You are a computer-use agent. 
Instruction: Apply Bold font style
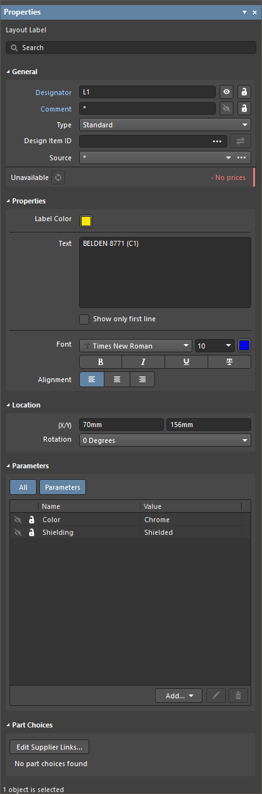click(x=101, y=362)
